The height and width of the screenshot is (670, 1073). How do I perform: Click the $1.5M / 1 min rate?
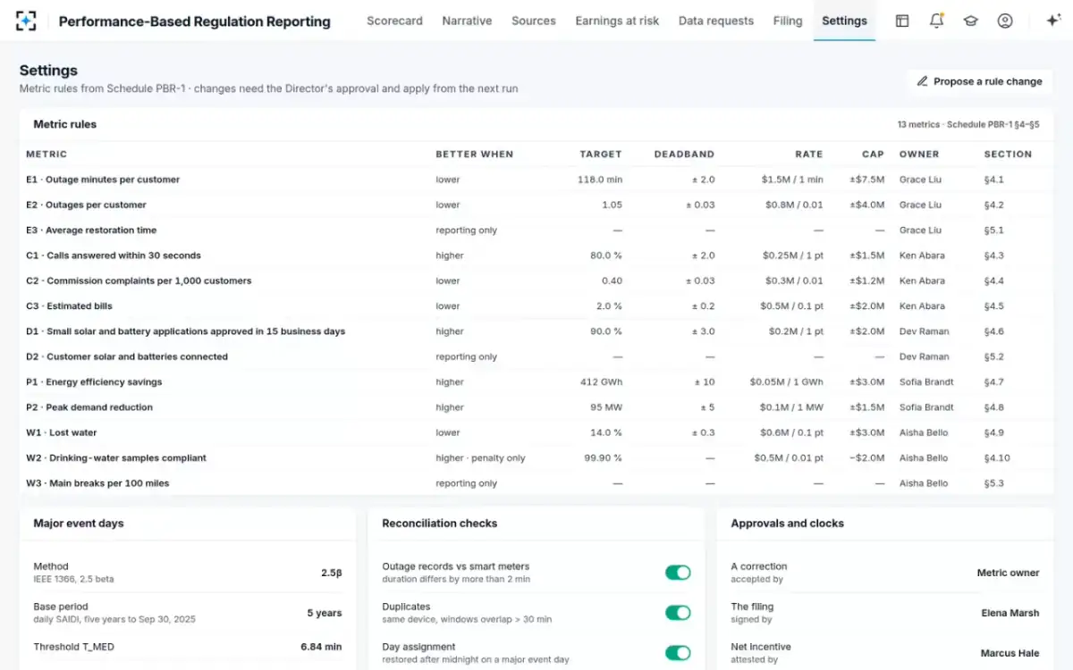[x=792, y=180]
